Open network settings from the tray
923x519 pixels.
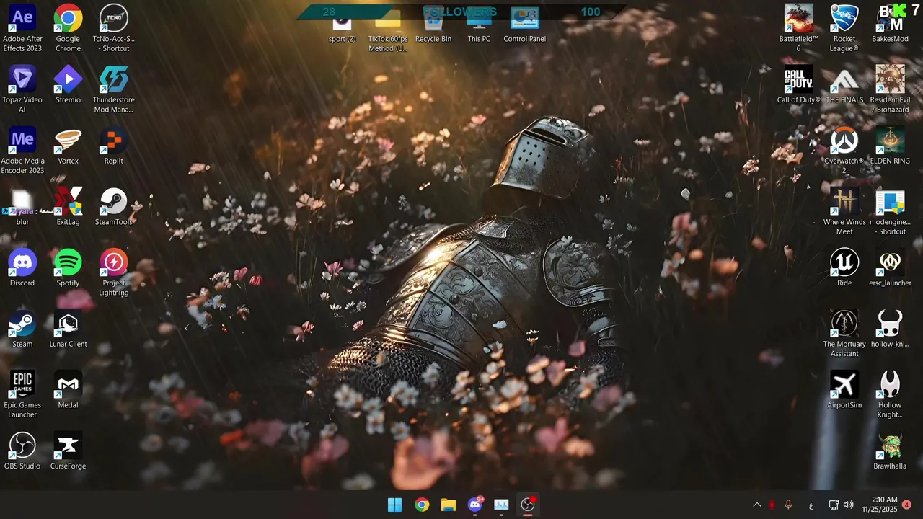(834, 505)
